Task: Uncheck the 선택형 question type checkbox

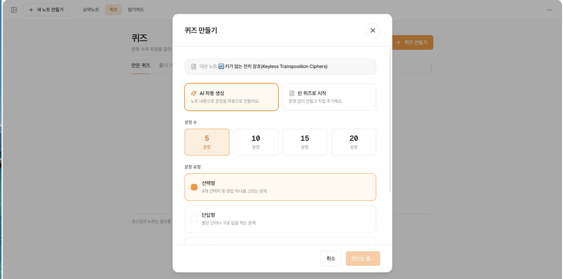Action: pyautogui.click(x=194, y=187)
